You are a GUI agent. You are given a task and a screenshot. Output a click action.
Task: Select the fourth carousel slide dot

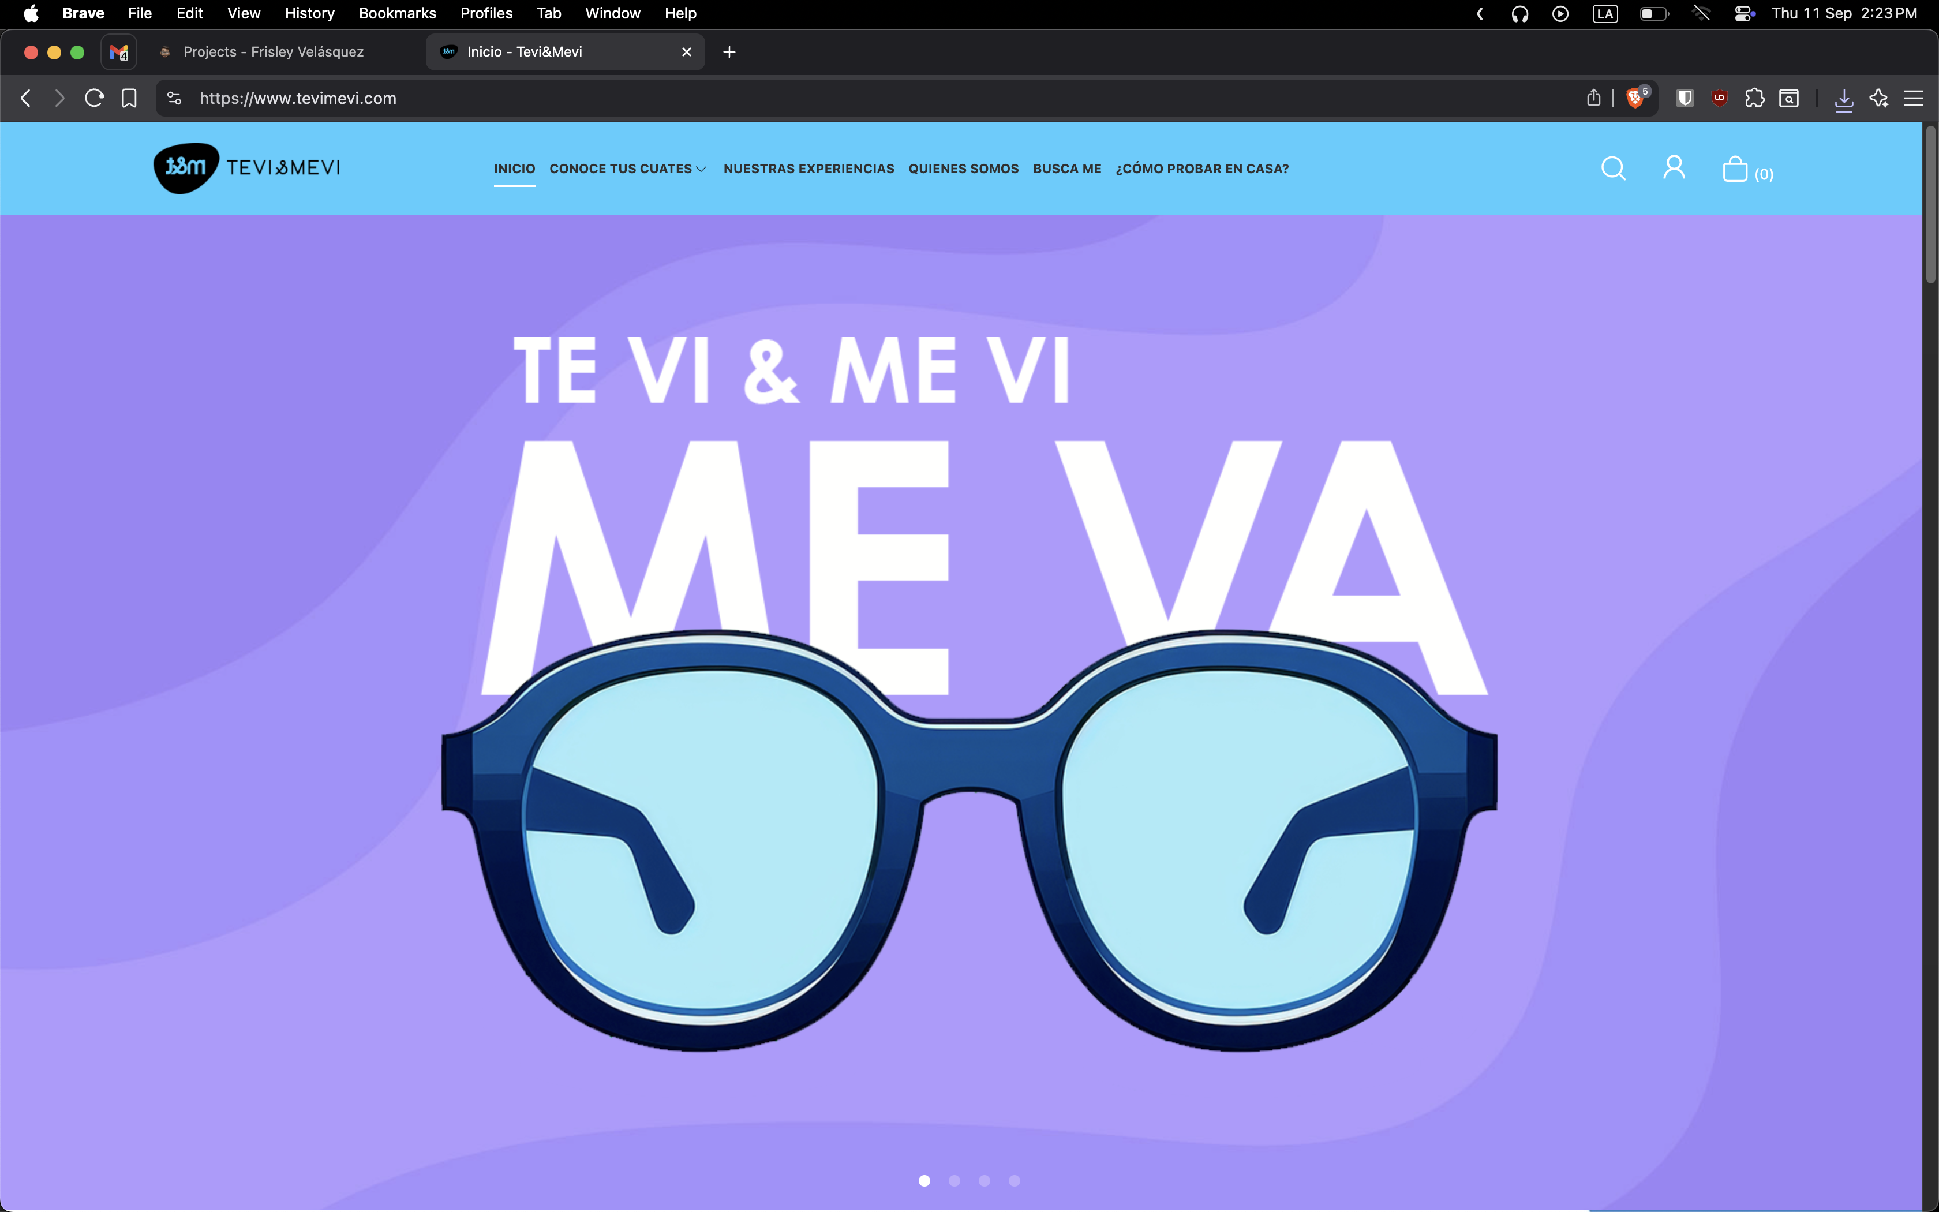click(1015, 1181)
